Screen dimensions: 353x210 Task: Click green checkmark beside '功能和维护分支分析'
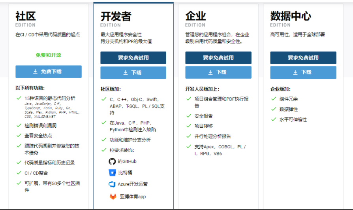click(104, 140)
